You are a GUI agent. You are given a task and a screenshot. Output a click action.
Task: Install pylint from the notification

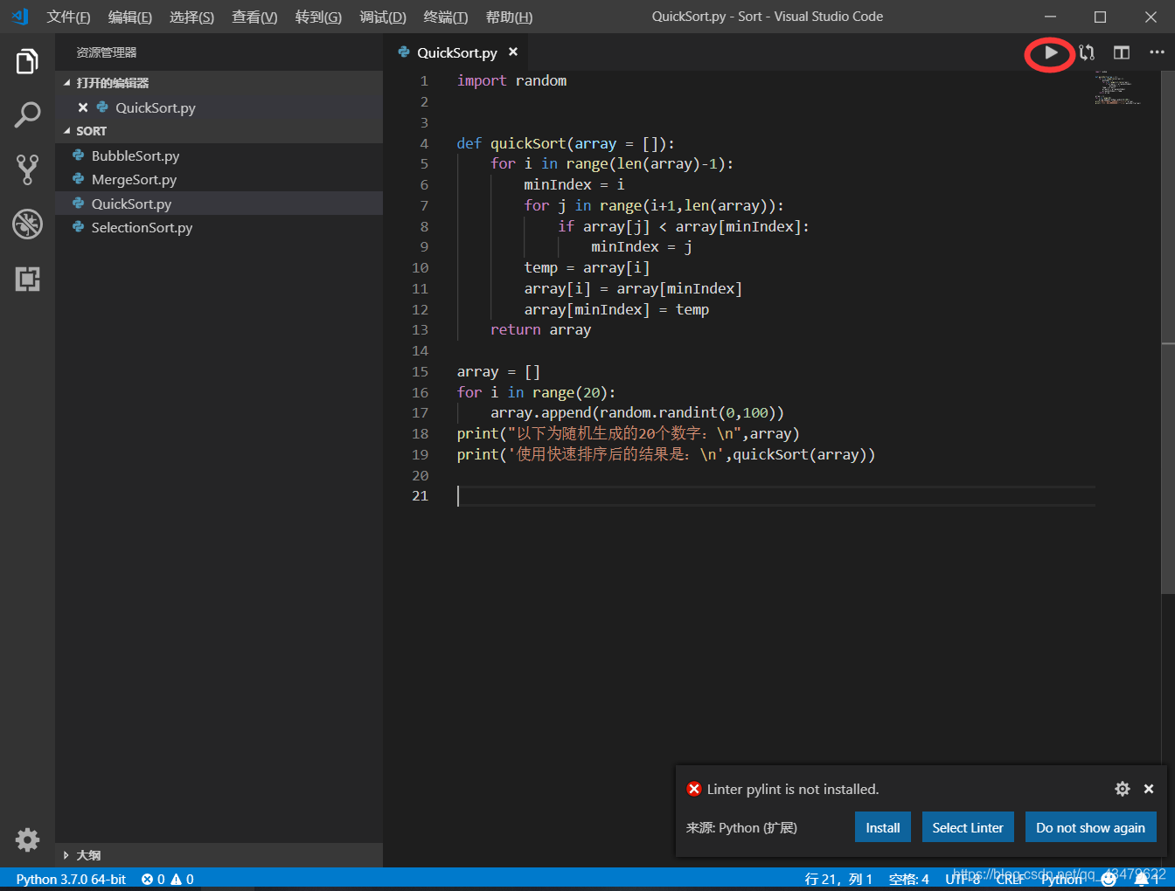pyautogui.click(x=882, y=826)
